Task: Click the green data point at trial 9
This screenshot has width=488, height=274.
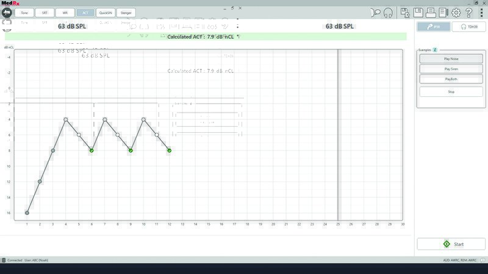Action: 131,150
